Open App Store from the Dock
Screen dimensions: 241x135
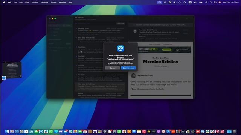click(168, 132)
